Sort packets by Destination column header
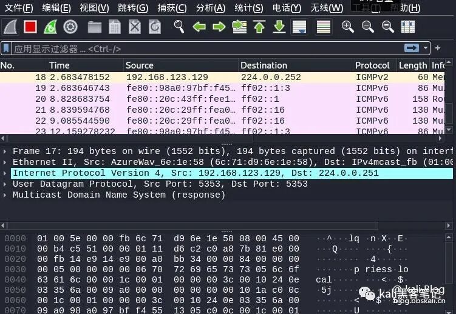Image resolution: width=456 pixels, height=314 pixels. coord(296,65)
